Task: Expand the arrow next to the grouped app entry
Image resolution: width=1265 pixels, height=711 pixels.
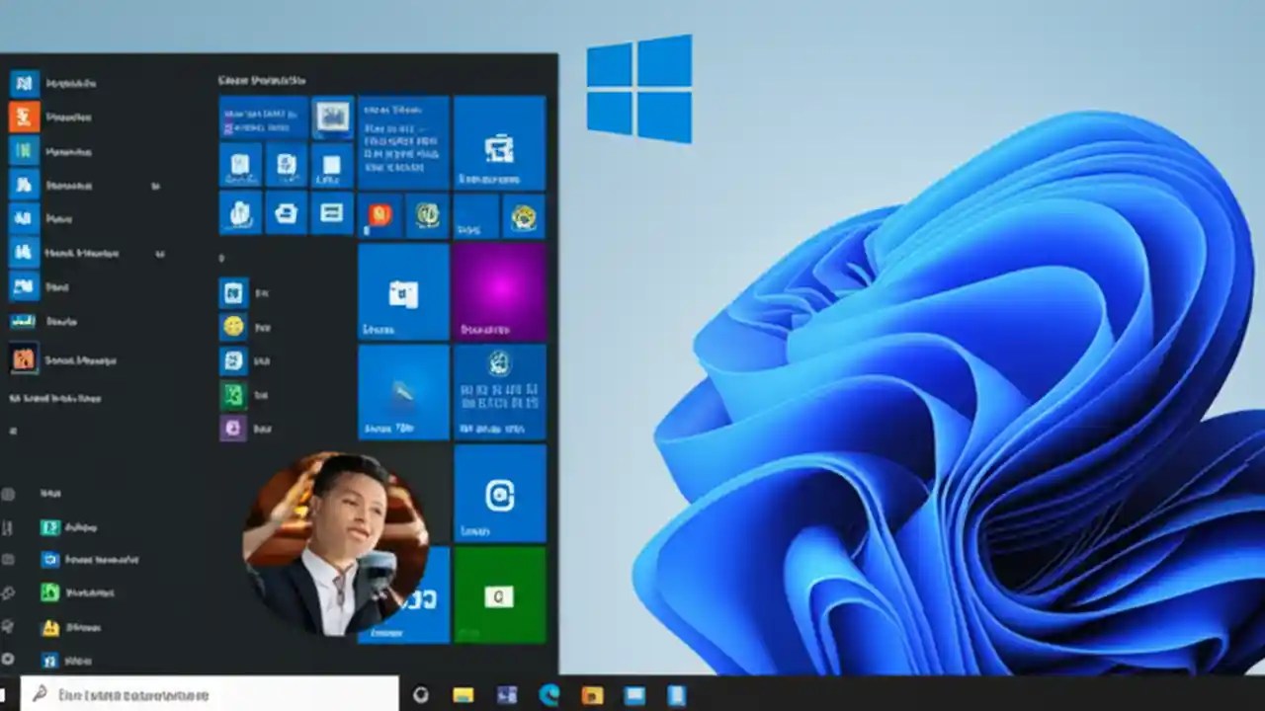Action: [x=158, y=253]
